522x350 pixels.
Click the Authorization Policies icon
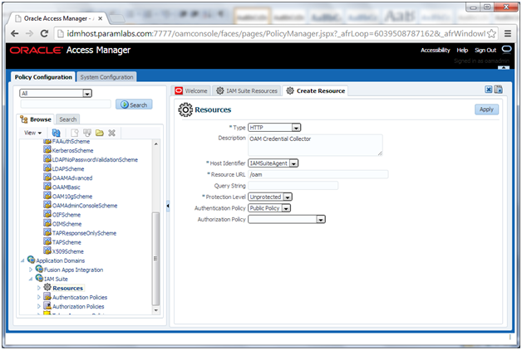47,305
